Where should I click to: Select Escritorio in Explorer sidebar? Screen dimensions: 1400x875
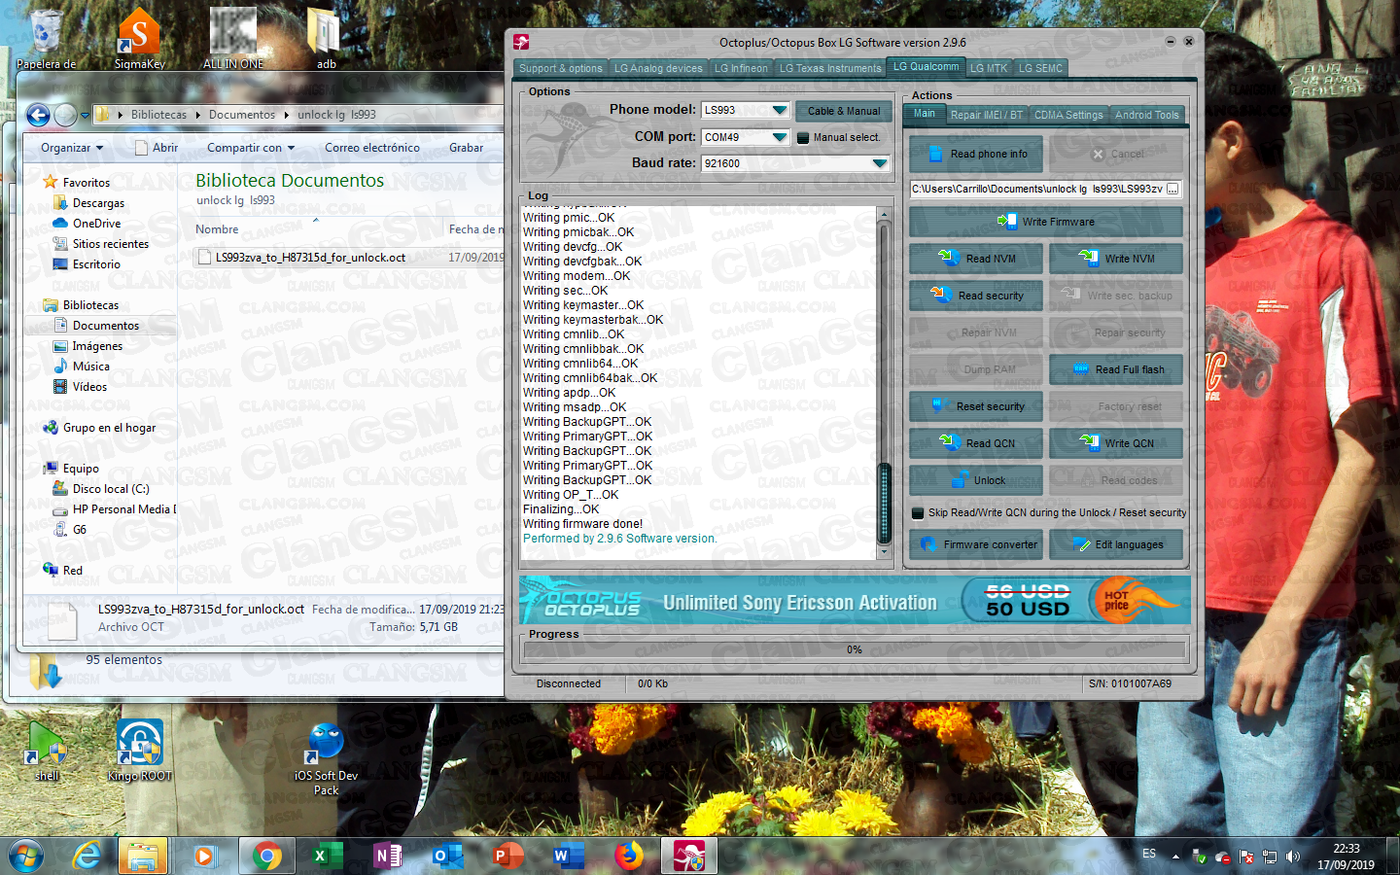tap(96, 264)
